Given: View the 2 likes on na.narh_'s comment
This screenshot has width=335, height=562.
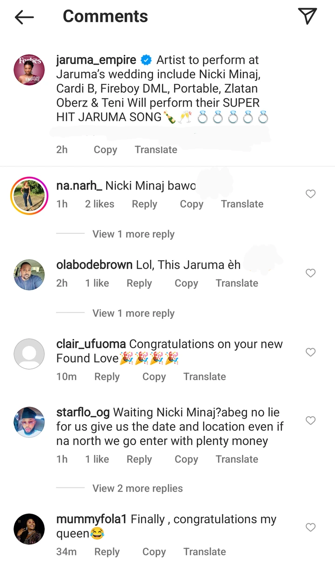Looking at the screenshot, I should 100,204.
